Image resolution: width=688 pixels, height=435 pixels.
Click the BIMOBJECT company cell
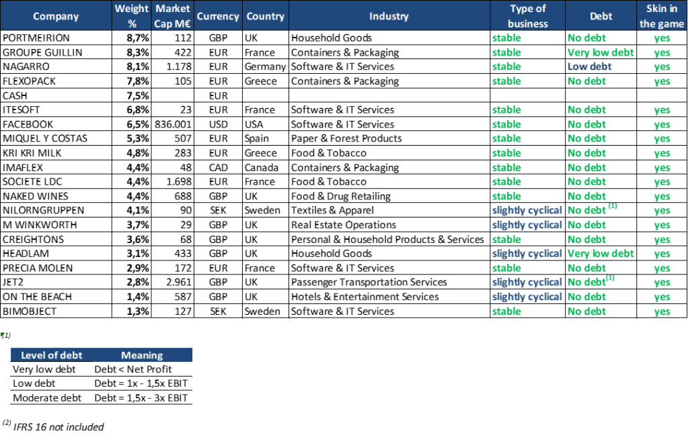(29, 311)
